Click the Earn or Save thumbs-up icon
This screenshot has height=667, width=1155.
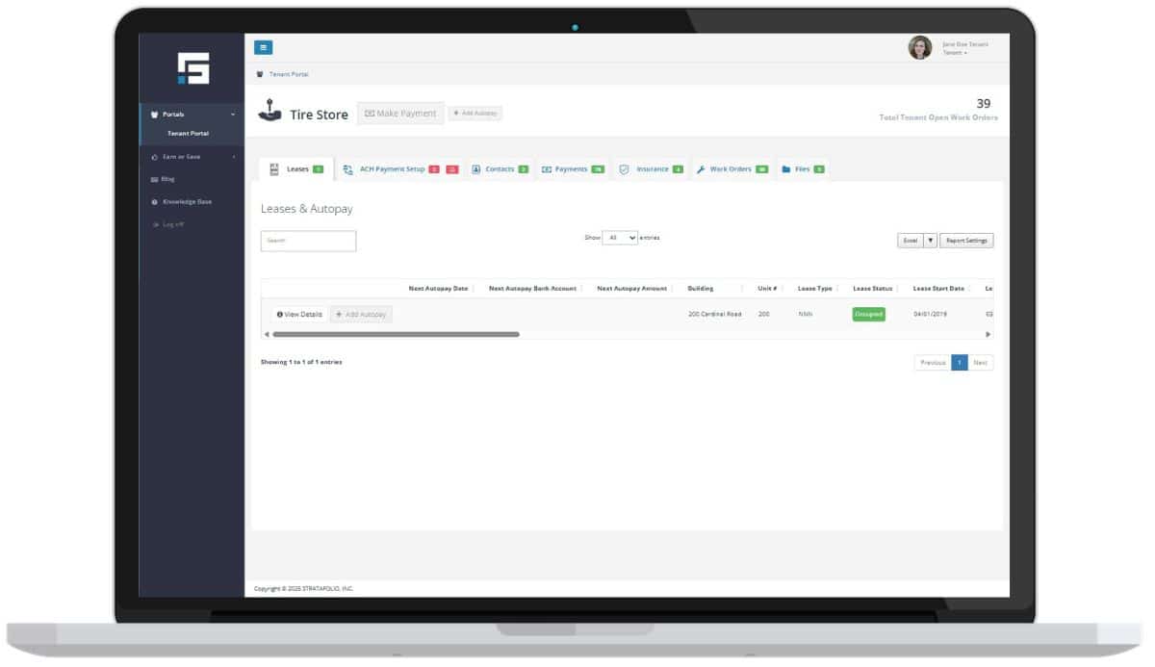[154, 157]
